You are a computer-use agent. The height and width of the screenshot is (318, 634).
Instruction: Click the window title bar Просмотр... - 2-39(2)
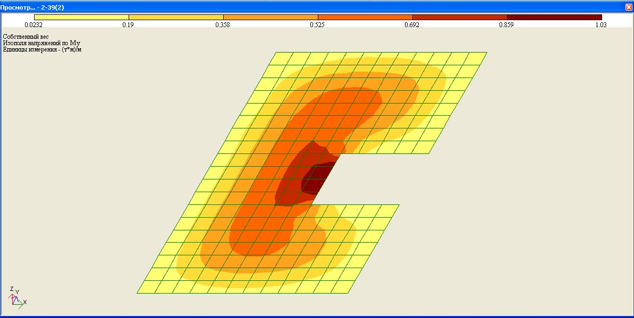coord(32,7)
